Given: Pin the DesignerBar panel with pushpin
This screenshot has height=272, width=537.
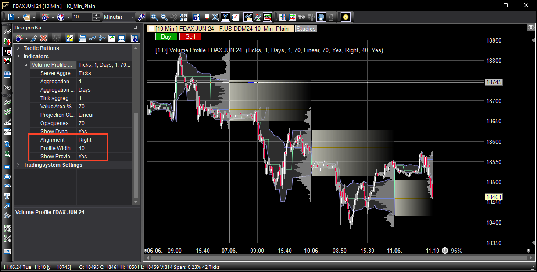Looking at the screenshot, I should coord(136,28).
